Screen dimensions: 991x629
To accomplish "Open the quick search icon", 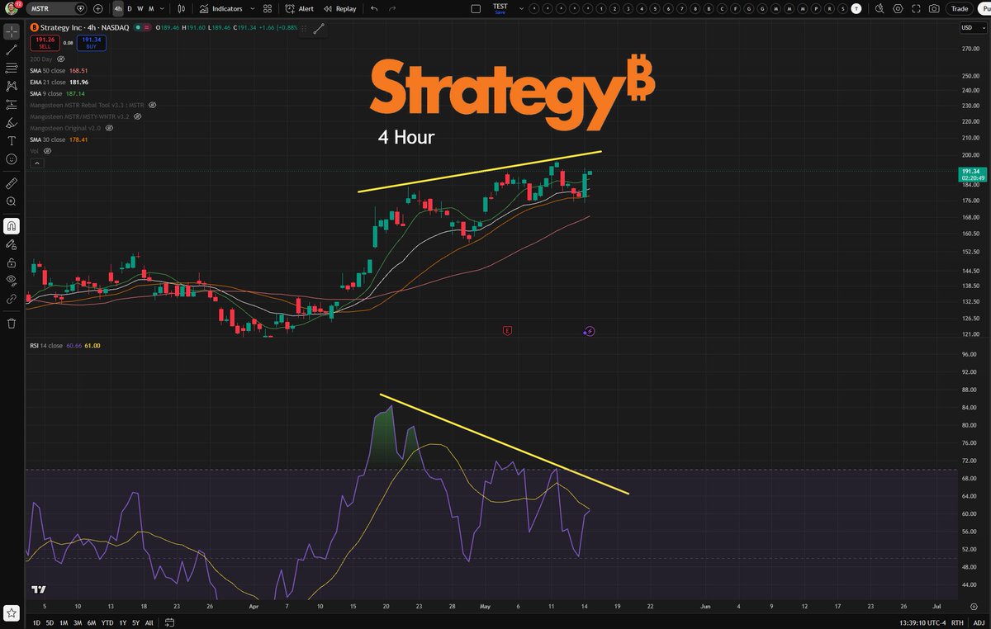I will click(879, 8).
